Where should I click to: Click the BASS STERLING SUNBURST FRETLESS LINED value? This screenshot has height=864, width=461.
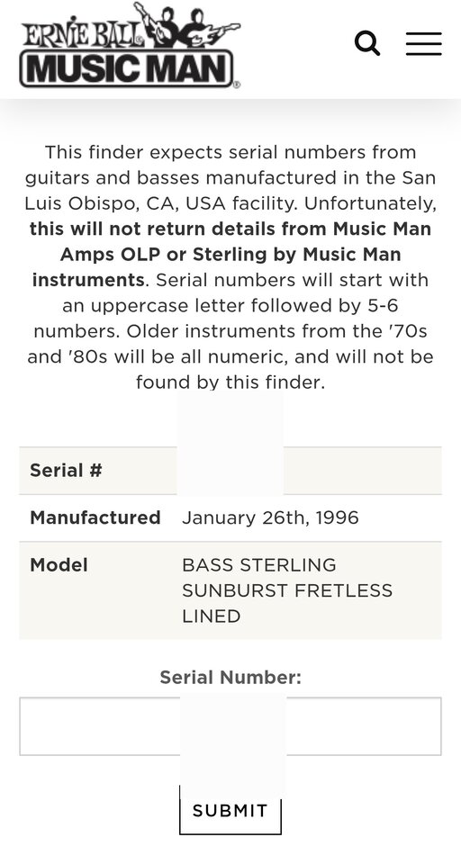click(286, 590)
